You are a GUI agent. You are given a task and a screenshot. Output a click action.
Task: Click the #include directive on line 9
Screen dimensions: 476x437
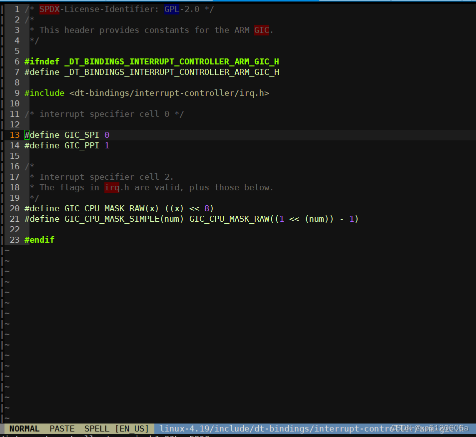[44, 93]
